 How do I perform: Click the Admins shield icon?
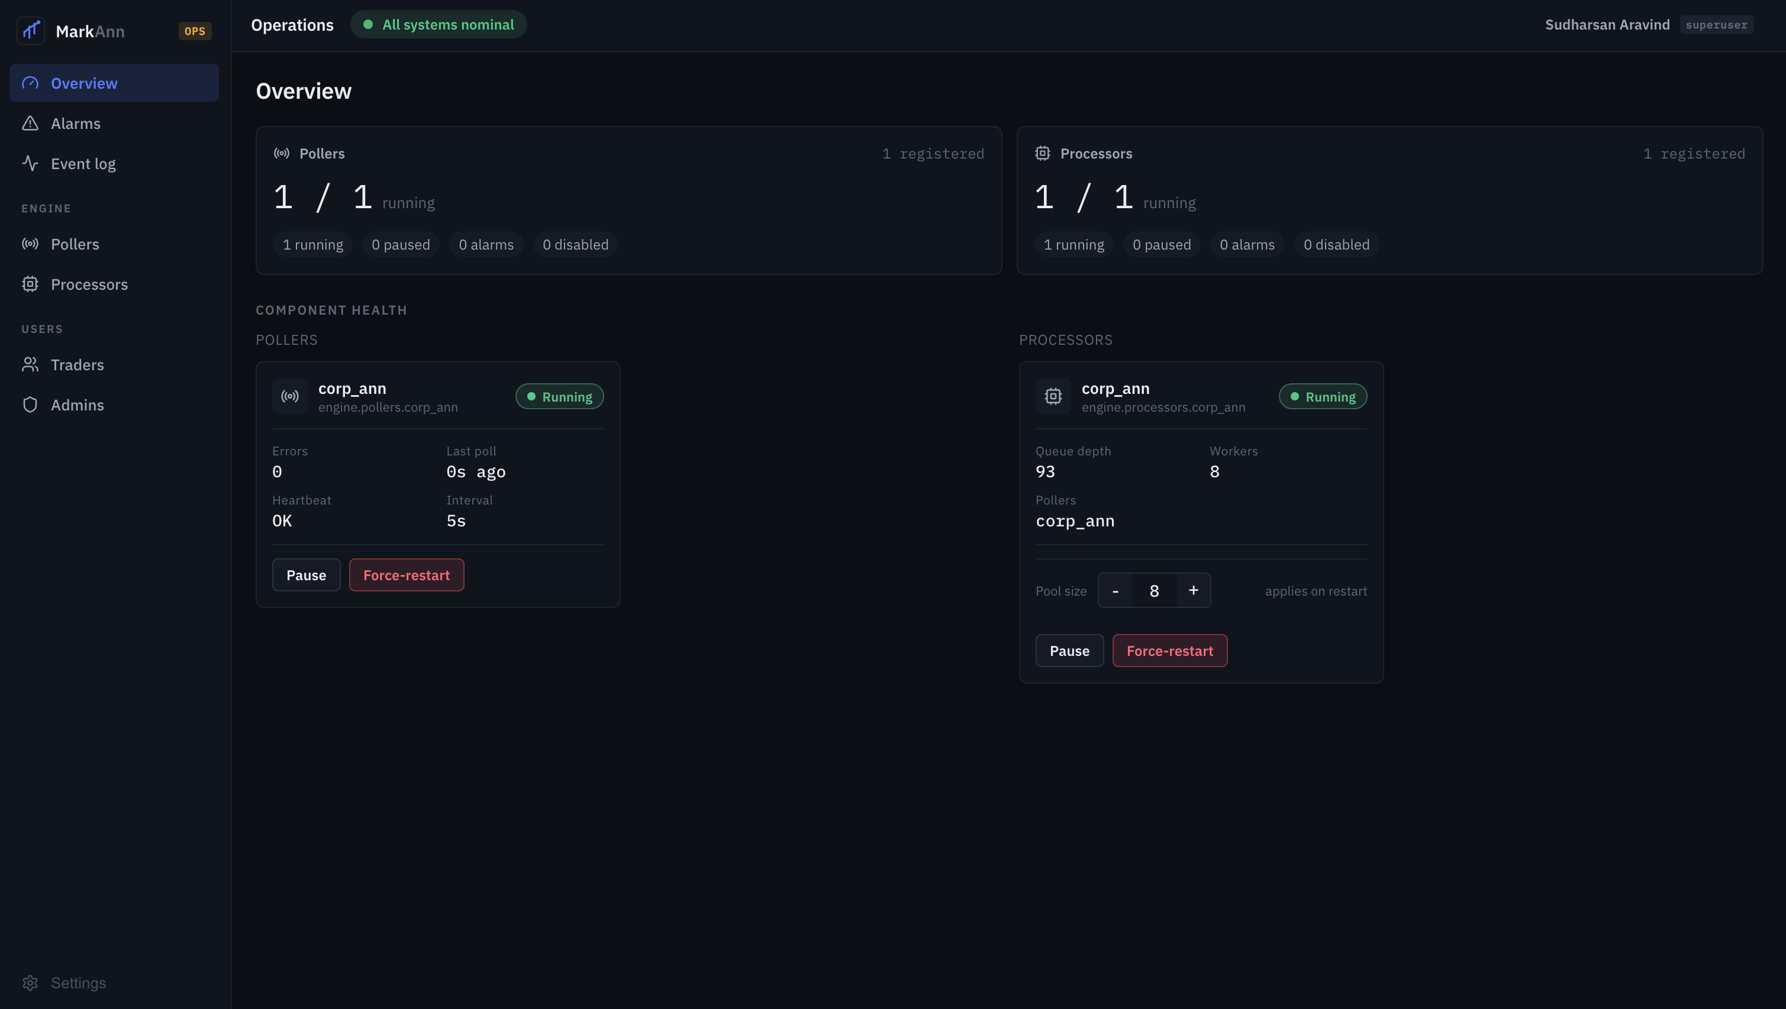click(x=31, y=405)
